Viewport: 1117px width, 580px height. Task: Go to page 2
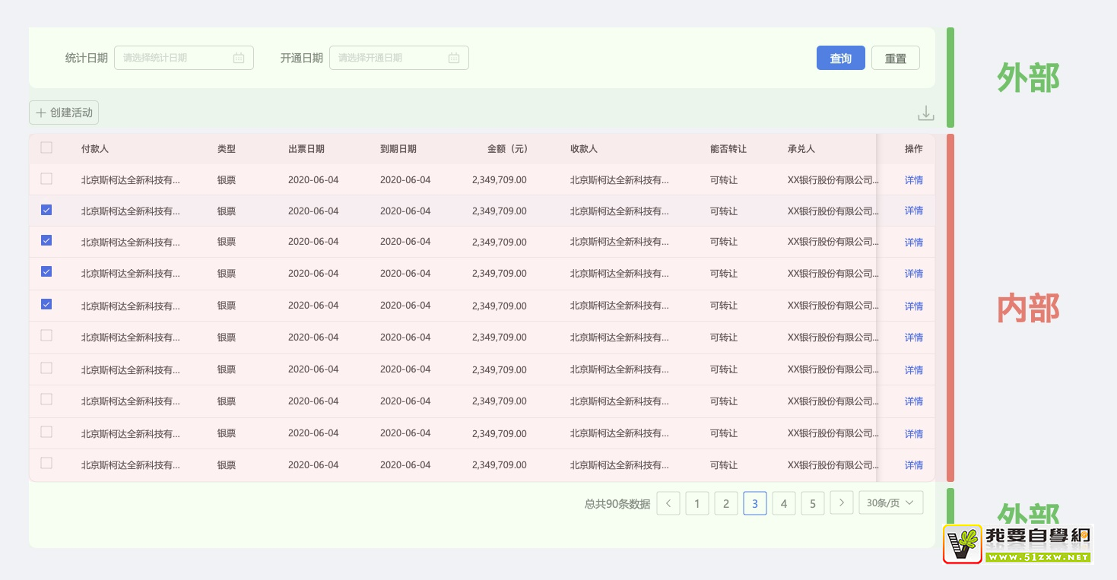[726, 503]
